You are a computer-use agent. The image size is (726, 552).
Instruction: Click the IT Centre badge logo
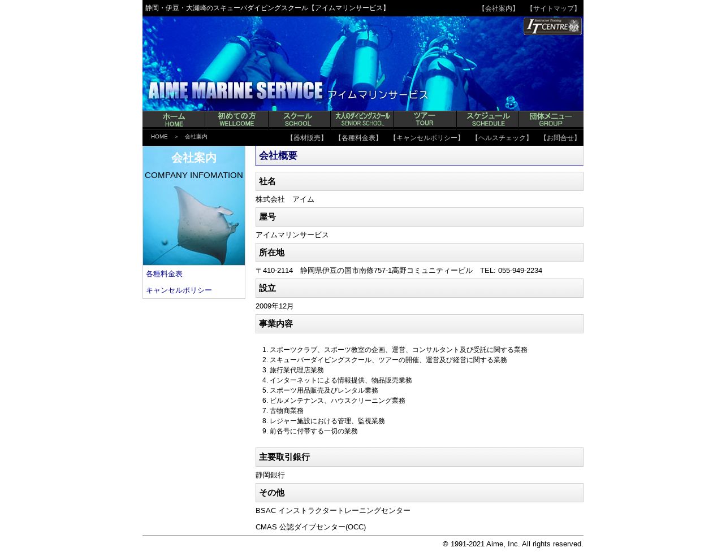click(x=552, y=26)
